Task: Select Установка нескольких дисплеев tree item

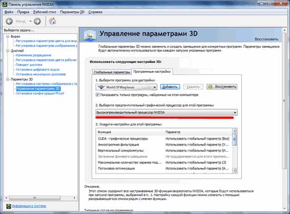Action: 41,74
